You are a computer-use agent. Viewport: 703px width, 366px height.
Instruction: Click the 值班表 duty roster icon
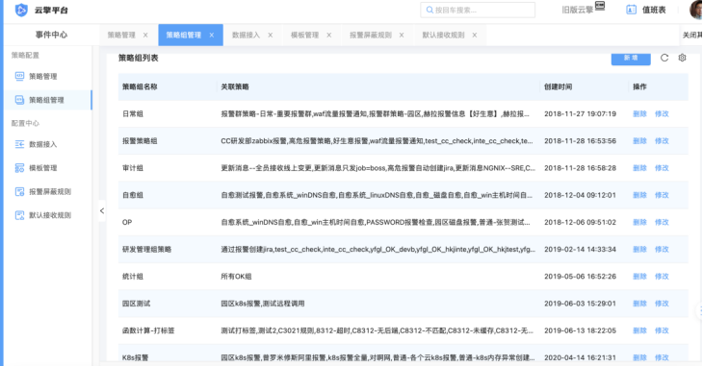[x=632, y=10]
